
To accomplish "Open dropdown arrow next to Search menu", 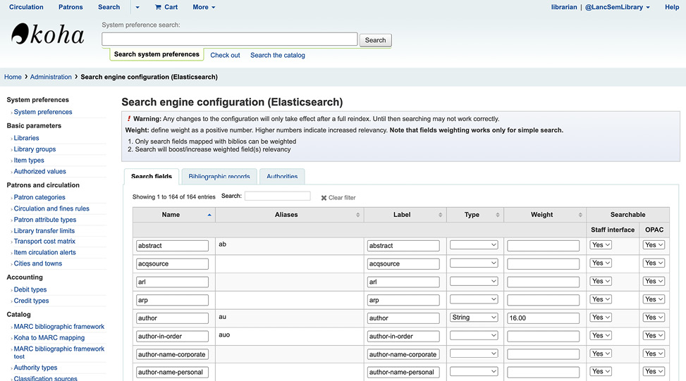I will (137, 7).
